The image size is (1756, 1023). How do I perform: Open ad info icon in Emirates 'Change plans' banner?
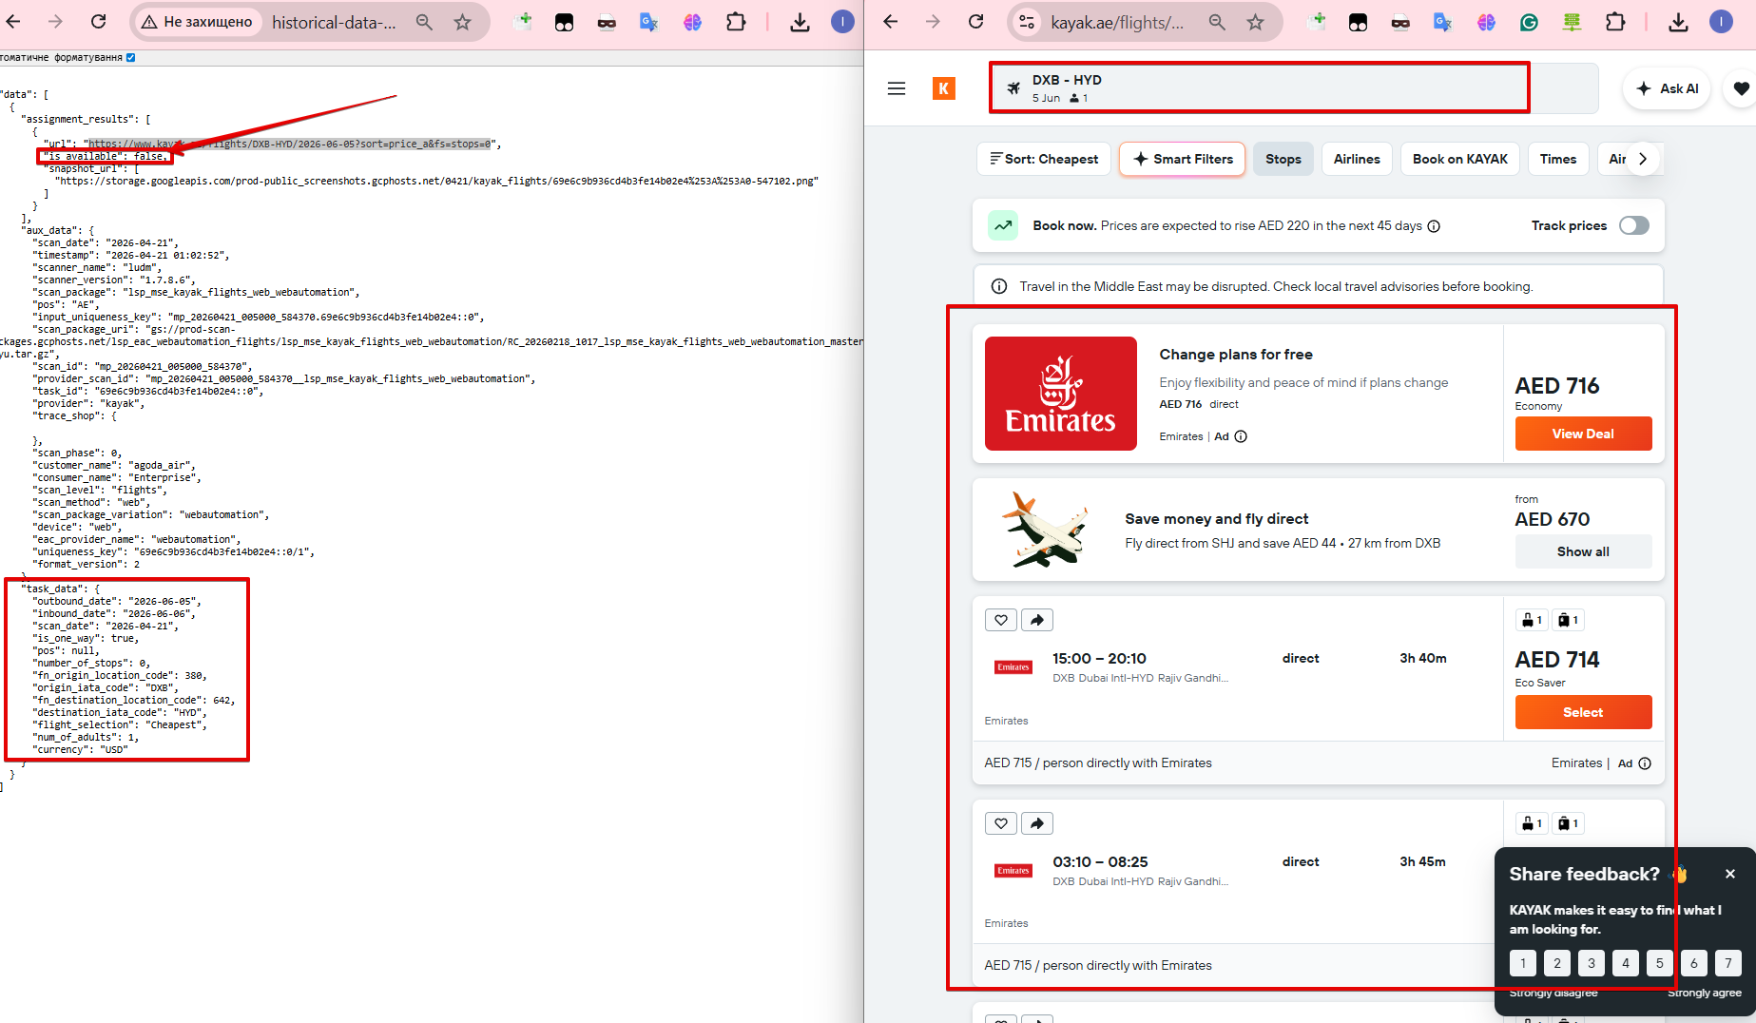[x=1241, y=436]
